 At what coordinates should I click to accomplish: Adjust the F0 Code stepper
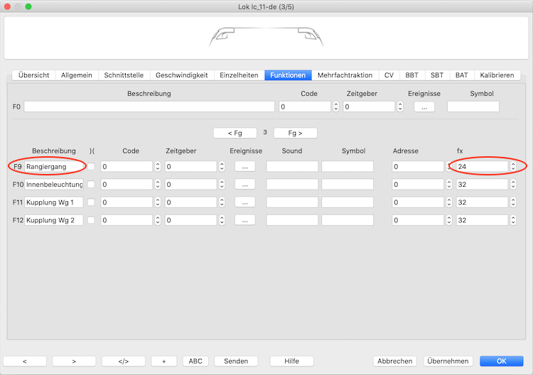(335, 107)
